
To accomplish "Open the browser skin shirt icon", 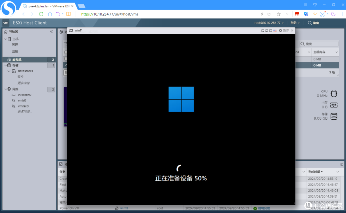I will click(315, 4).
